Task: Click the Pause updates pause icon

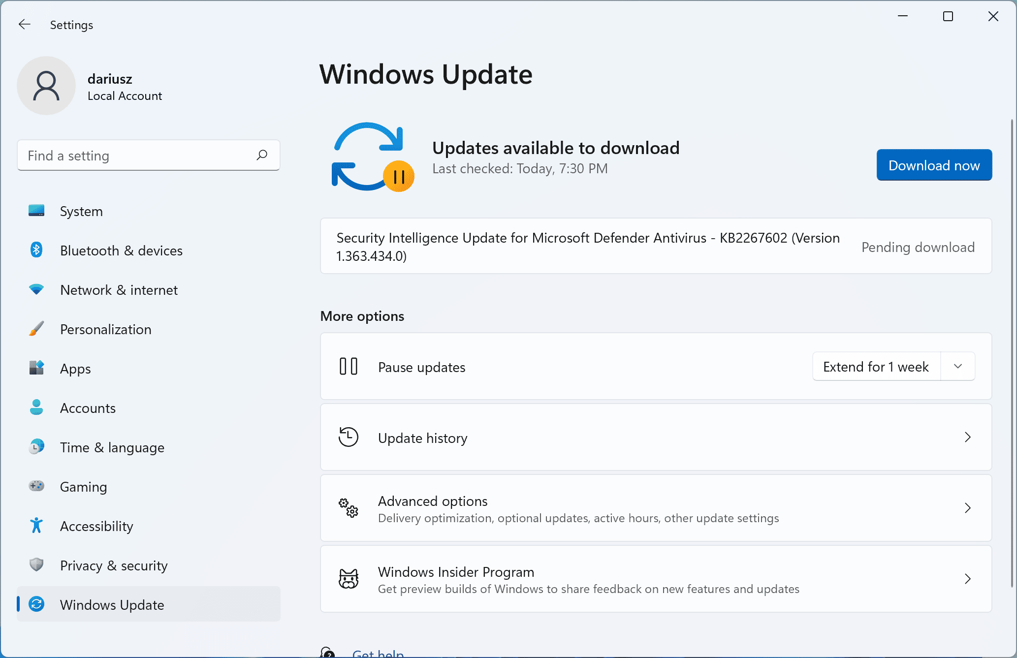Action: point(349,367)
